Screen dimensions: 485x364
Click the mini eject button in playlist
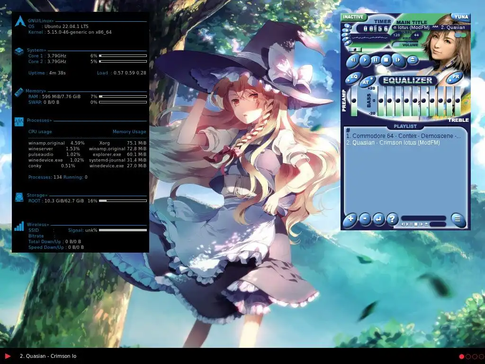pos(426,224)
